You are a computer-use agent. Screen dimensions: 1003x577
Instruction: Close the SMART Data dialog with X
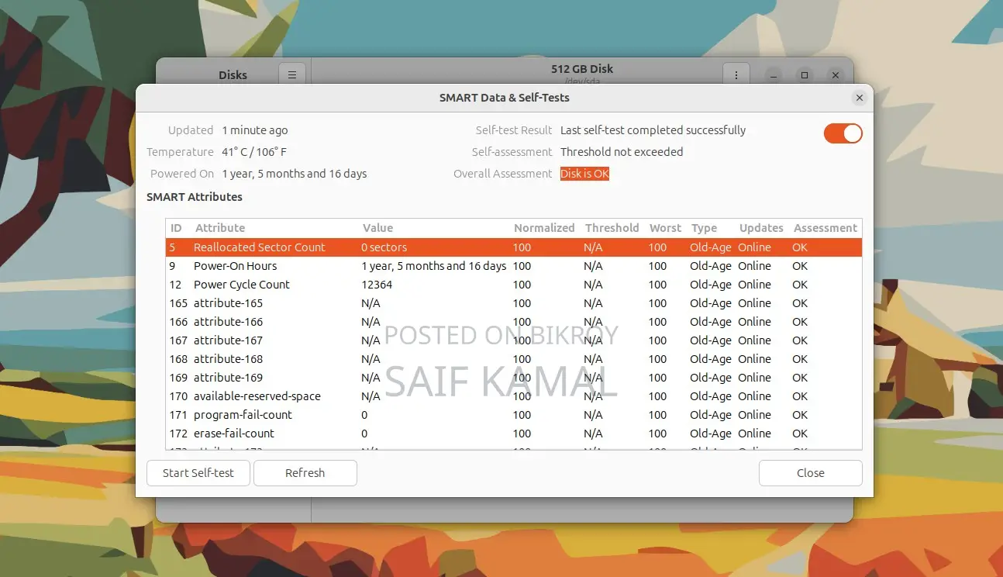point(859,98)
